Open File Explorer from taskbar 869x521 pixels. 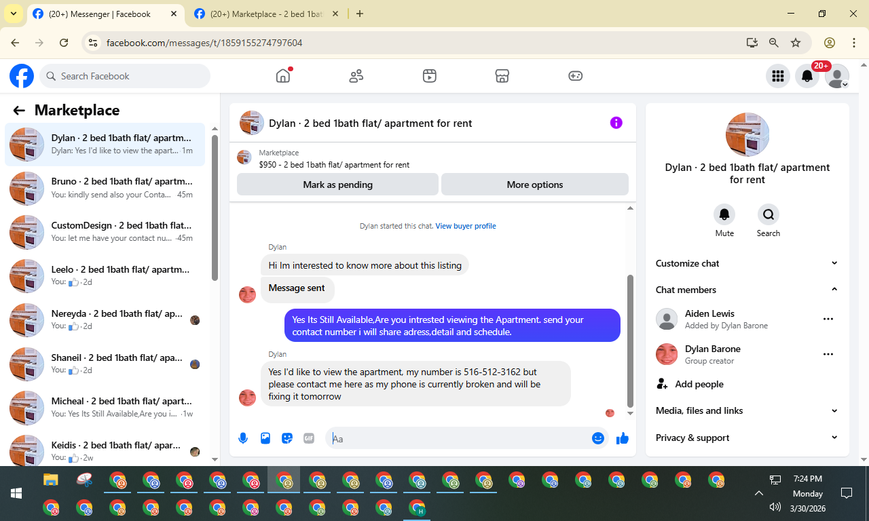[x=51, y=480]
